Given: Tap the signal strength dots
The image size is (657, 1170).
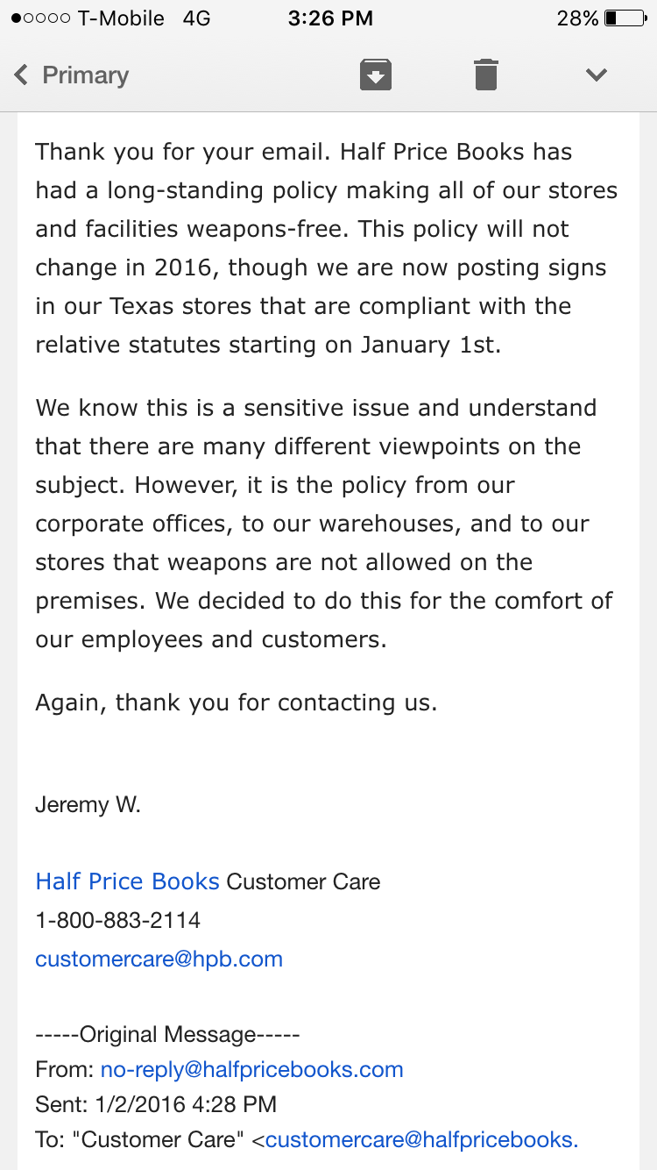Looking at the screenshot, I should click(x=40, y=18).
